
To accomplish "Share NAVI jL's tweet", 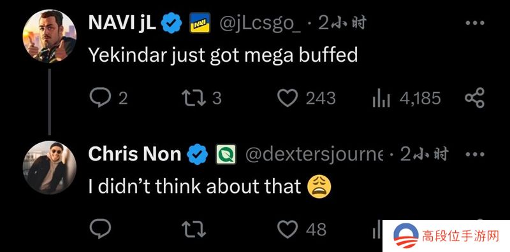I will pyautogui.click(x=474, y=98).
